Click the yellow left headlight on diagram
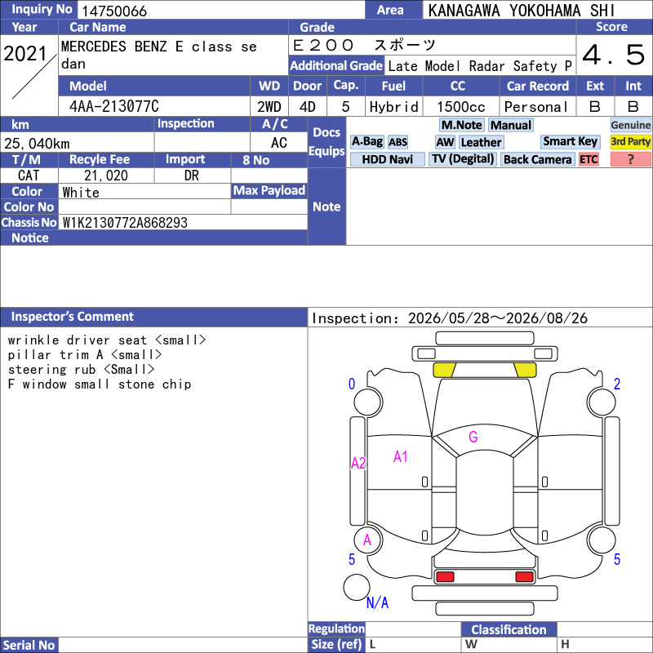 pyautogui.click(x=444, y=370)
